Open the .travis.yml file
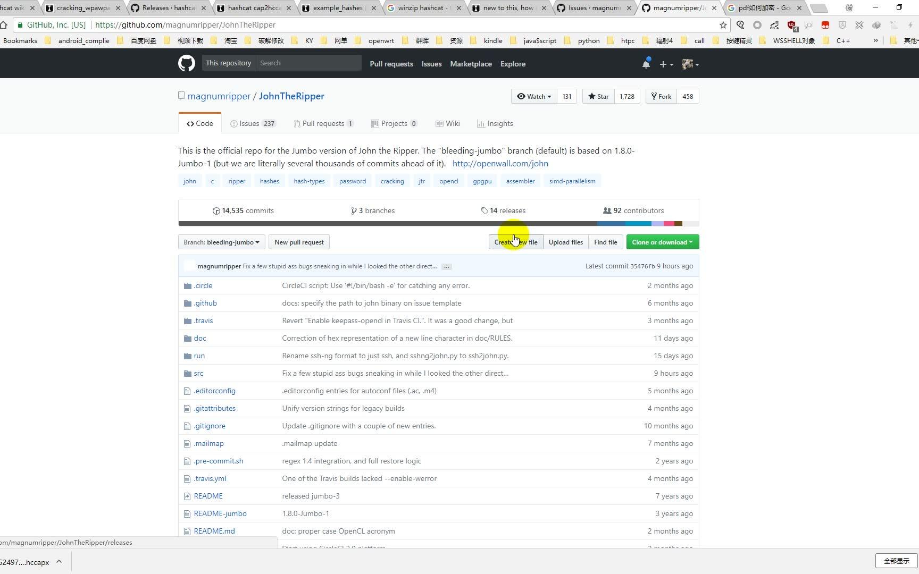 (210, 478)
